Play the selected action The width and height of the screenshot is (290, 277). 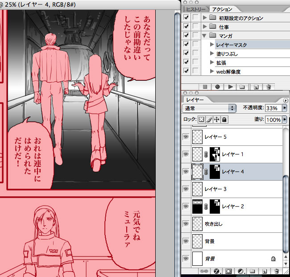[230, 87]
